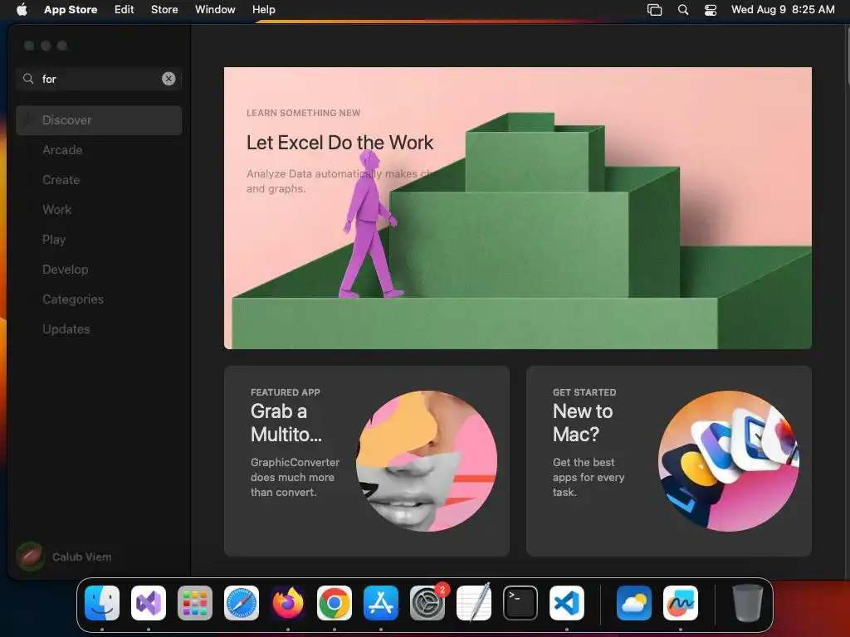
Task: Open TextEdit from the Dock
Action: coord(474,603)
